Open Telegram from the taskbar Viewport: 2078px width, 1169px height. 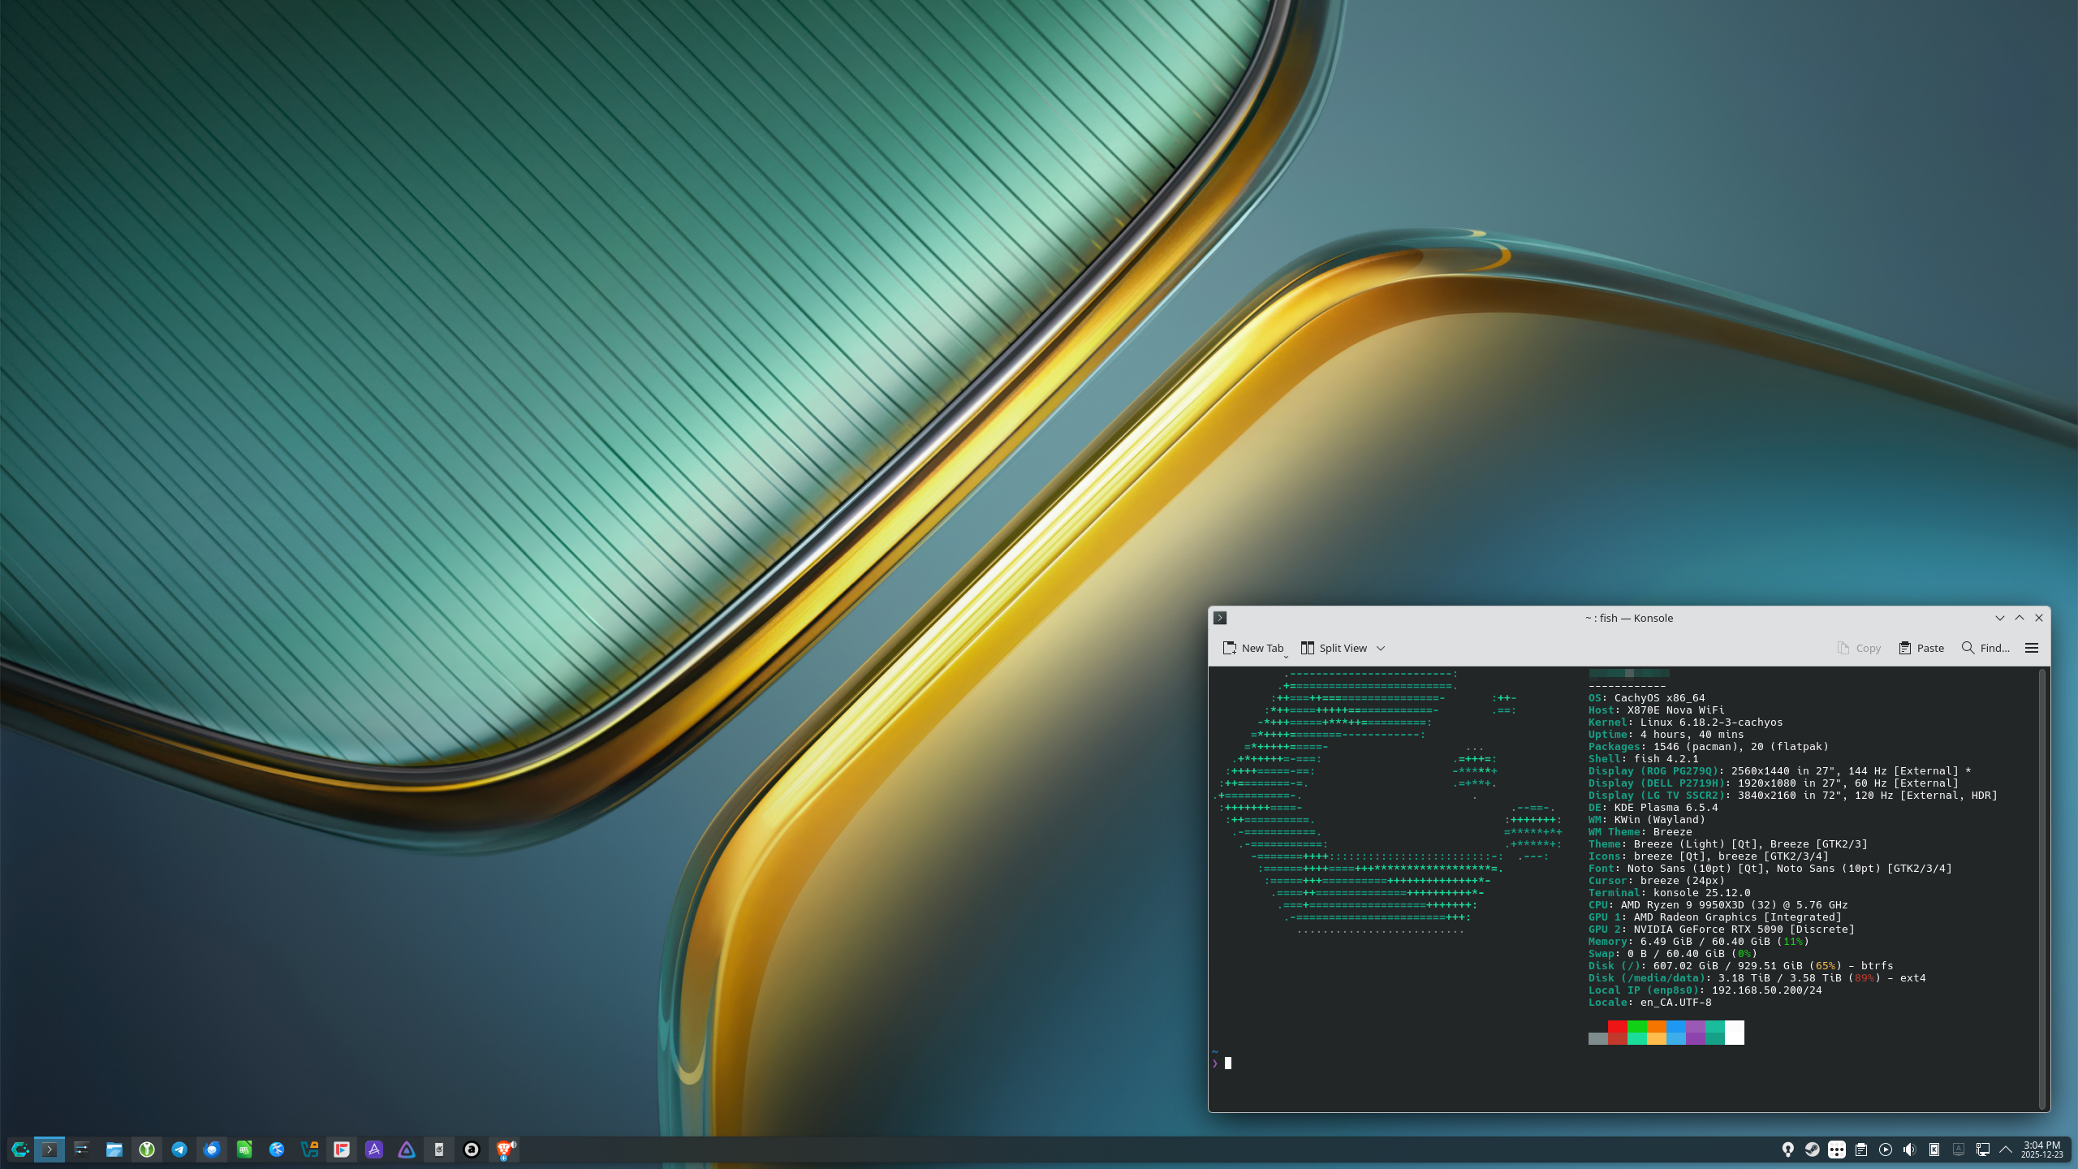179,1150
